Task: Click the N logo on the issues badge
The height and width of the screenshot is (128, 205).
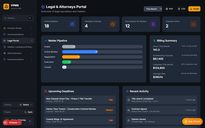Action: pos(5,123)
